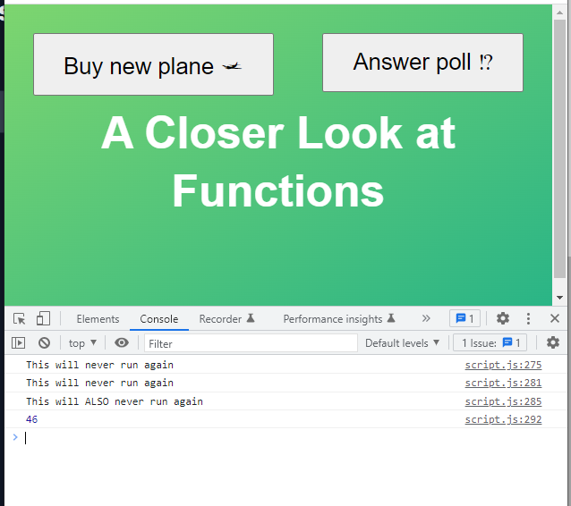Open the Recorder tab
571x506 pixels.
pyautogui.click(x=226, y=319)
